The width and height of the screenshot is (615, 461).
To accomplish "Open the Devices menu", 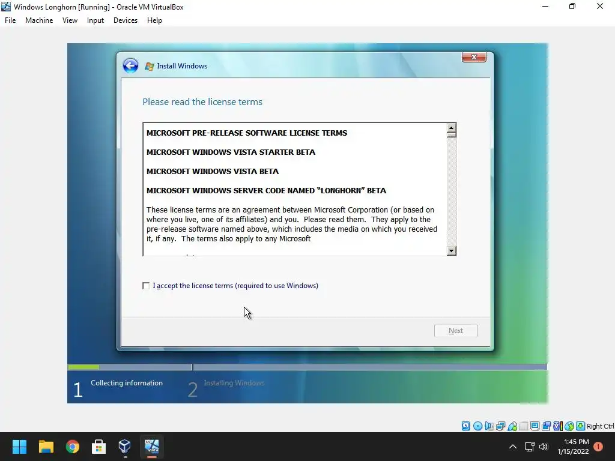I will [126, 20].
